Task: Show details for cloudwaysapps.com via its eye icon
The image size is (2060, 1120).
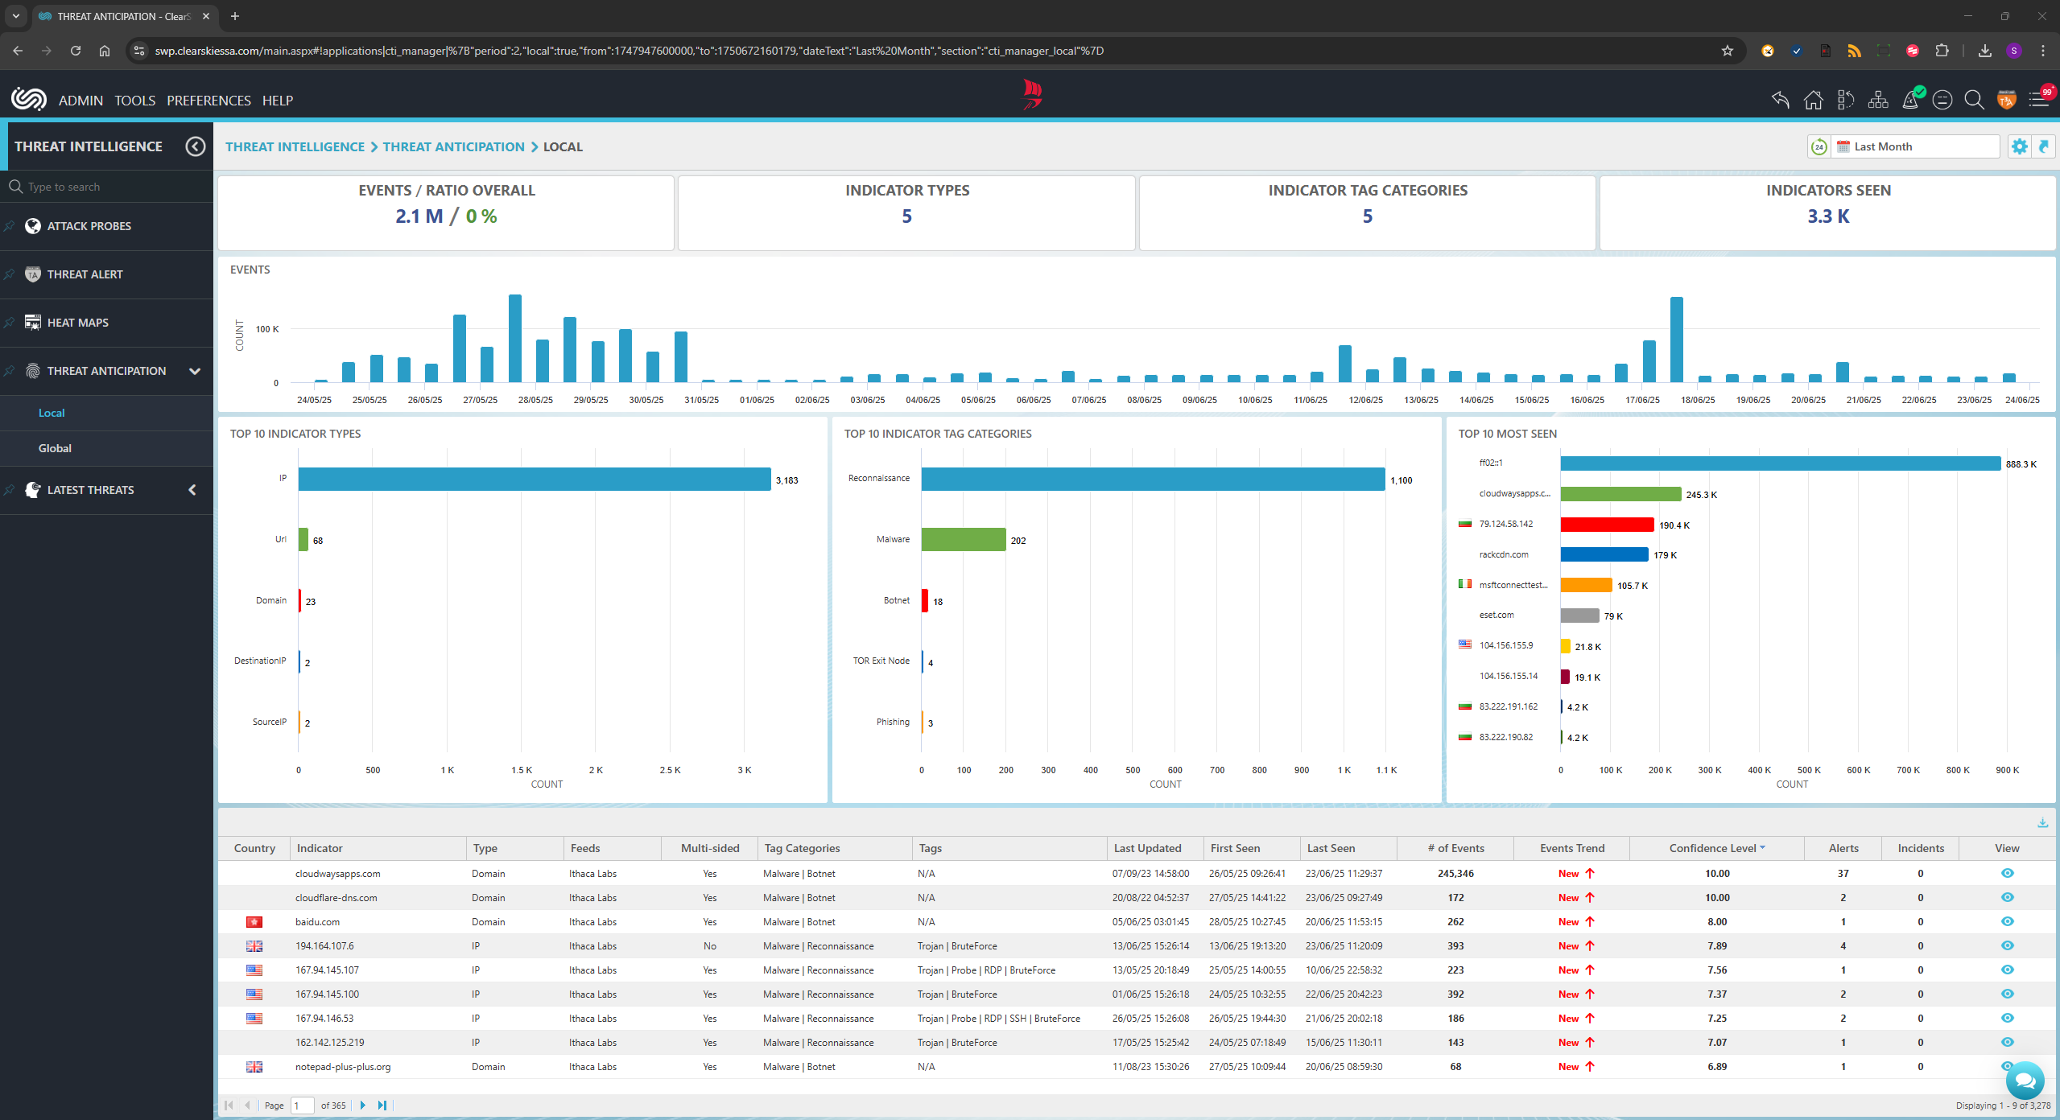Action: click(2007, 873)
